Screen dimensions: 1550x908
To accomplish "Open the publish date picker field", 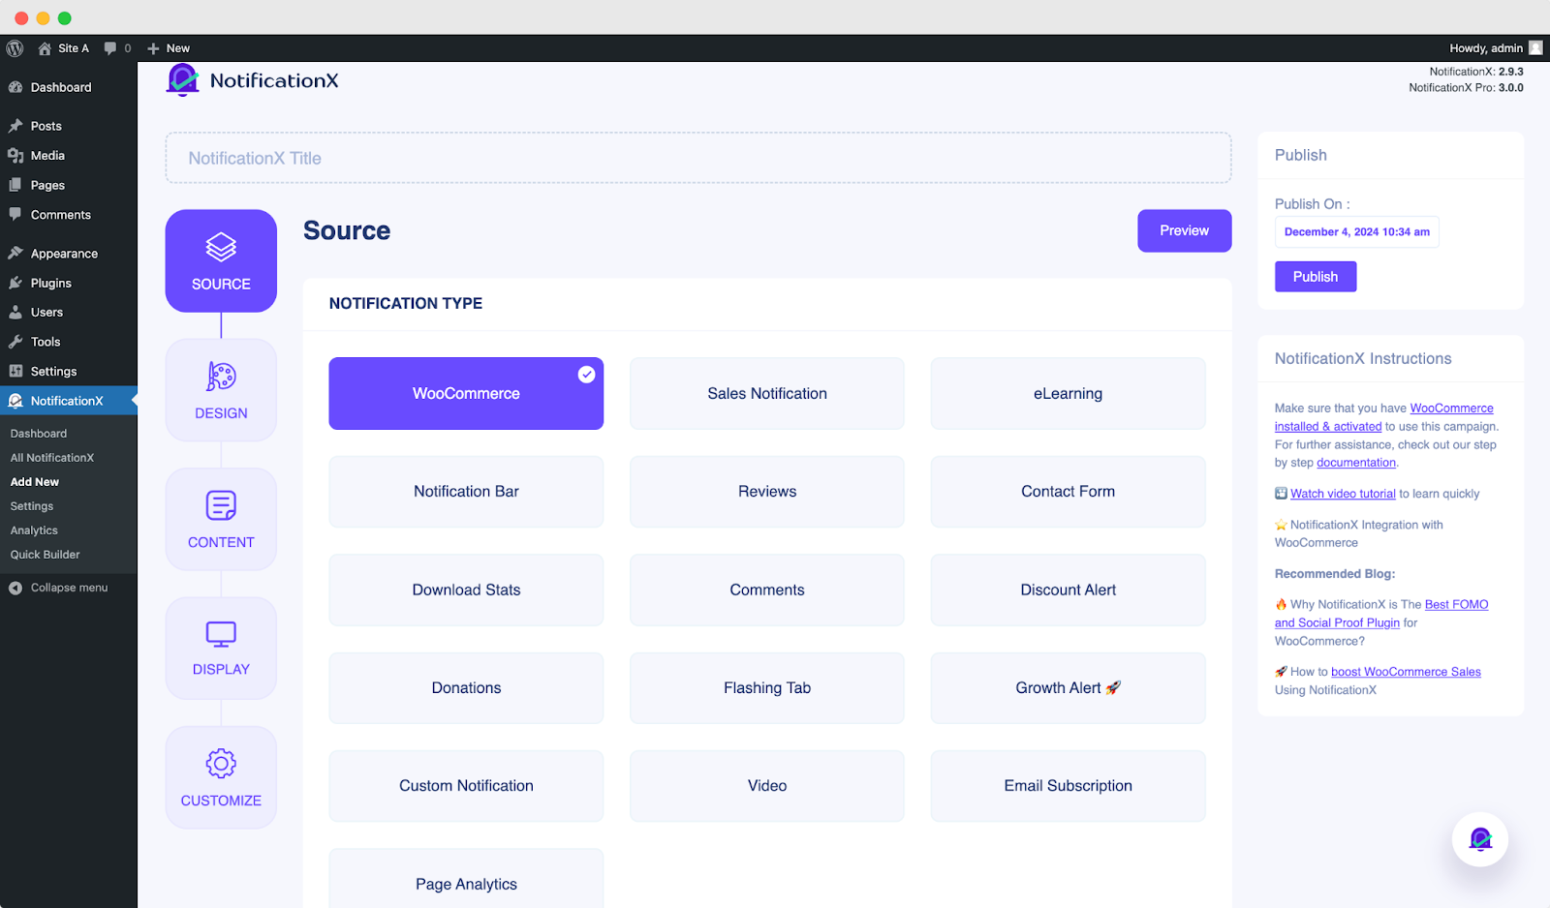I will (1357, 232).
